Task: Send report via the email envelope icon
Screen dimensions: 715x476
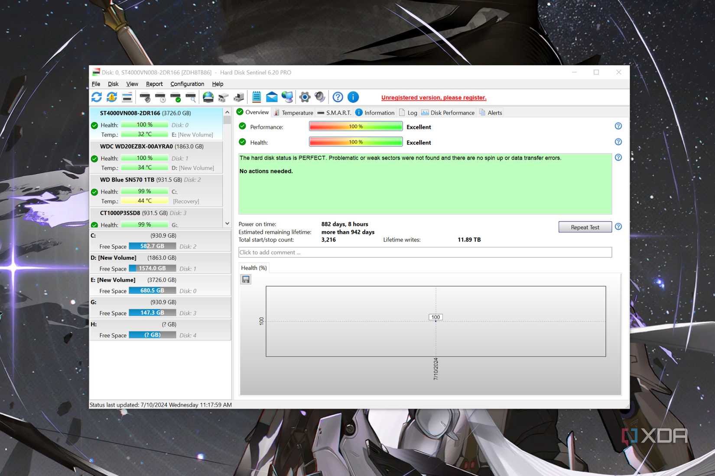Action: coord(272,97)
